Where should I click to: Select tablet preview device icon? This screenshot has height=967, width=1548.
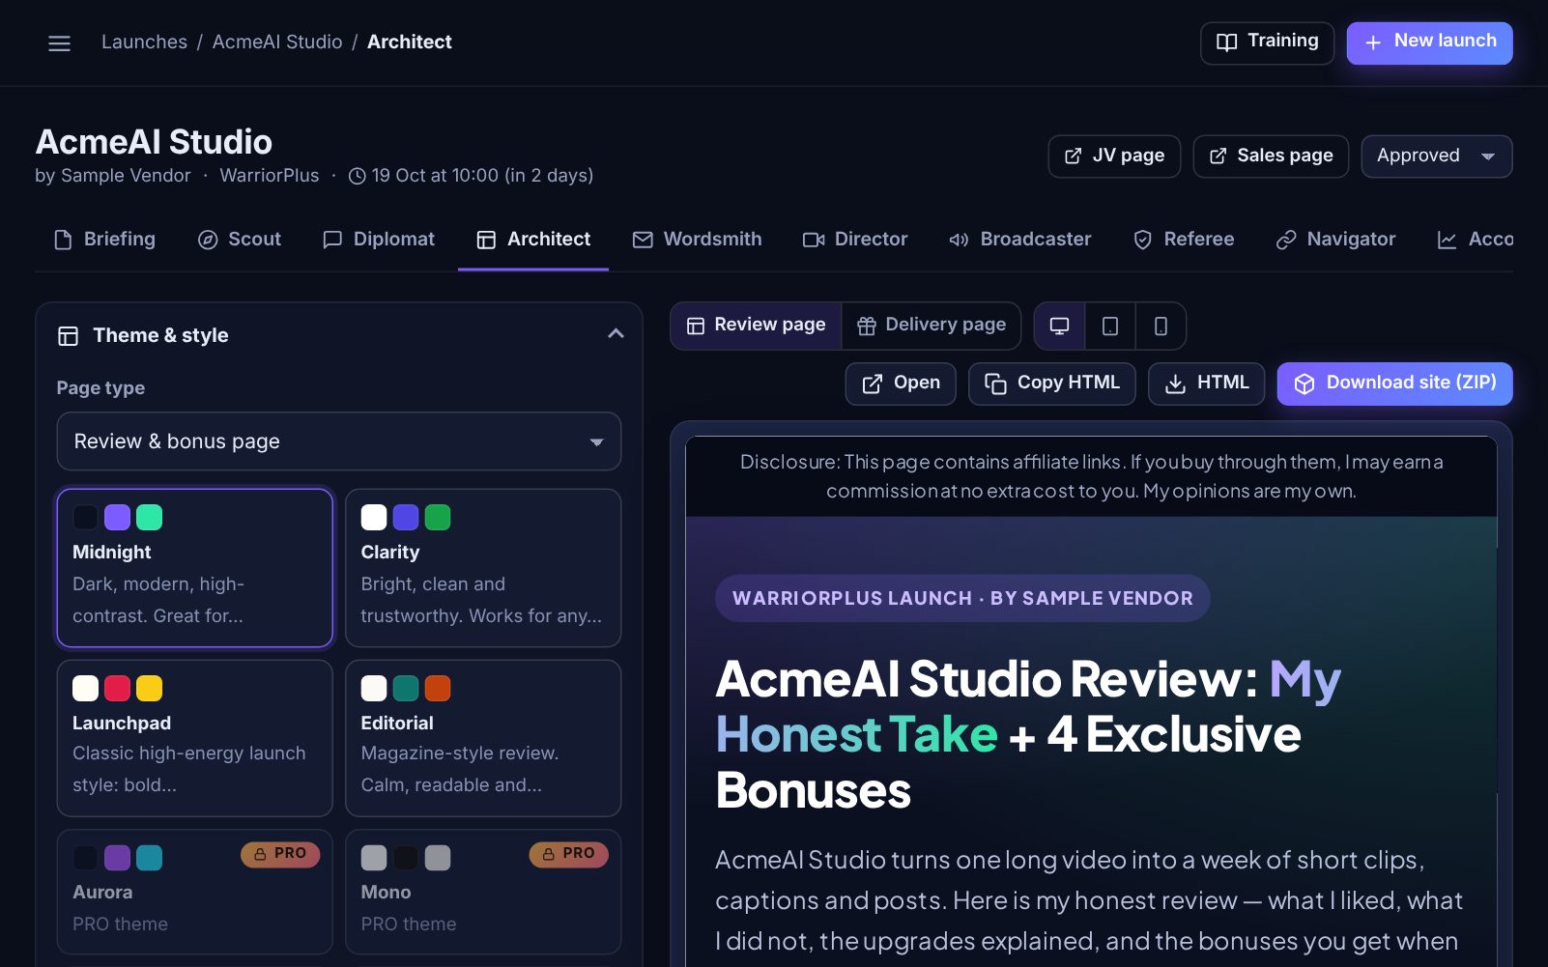tap(1110, 327)
